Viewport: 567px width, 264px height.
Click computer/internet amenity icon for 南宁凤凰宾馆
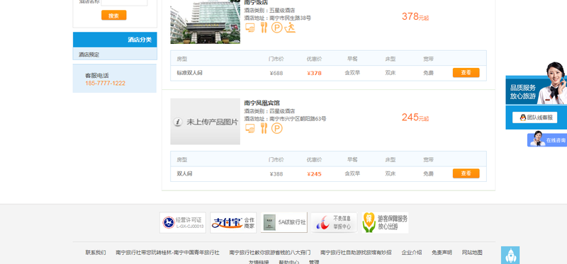(x=250, y=128)
